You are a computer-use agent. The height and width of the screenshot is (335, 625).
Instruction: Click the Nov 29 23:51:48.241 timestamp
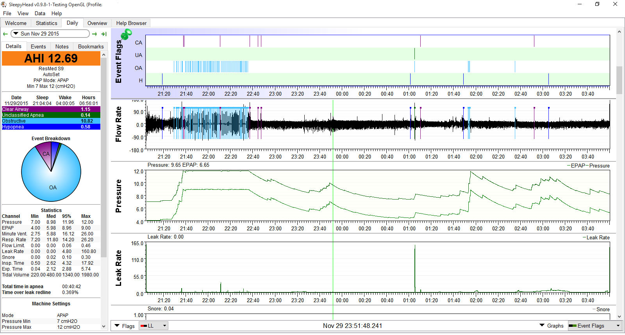click(x=352, y=326)
